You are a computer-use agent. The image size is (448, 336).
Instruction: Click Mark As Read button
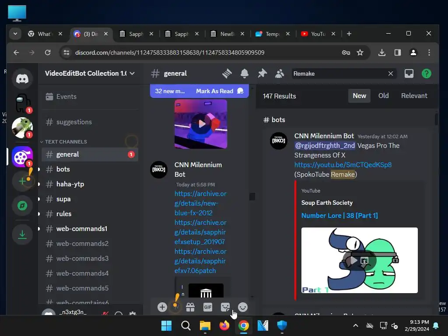point(220,91)
